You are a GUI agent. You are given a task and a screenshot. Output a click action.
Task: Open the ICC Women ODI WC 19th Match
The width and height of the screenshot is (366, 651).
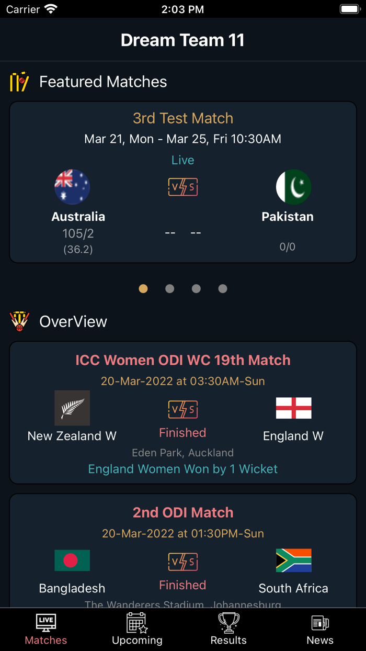coord(182,360)
